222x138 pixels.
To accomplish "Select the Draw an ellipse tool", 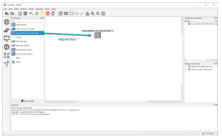I will [76, 14].
